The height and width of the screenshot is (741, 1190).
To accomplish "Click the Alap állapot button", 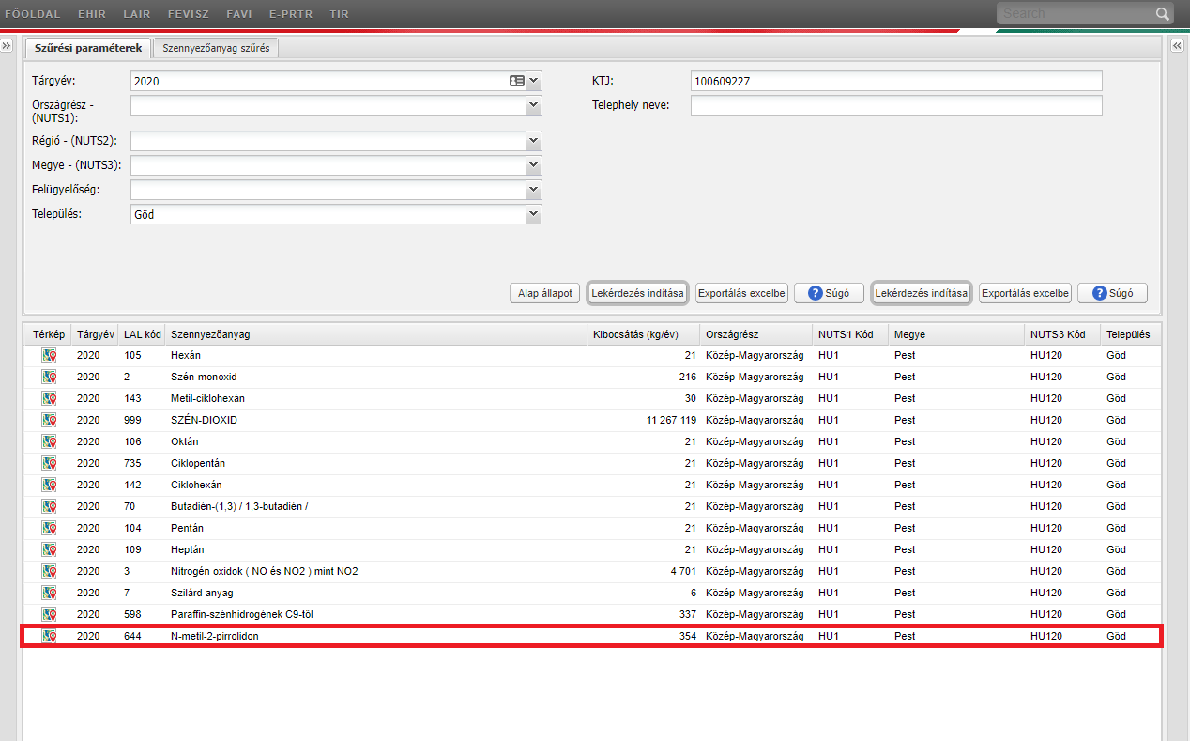I will coord(545,293).
